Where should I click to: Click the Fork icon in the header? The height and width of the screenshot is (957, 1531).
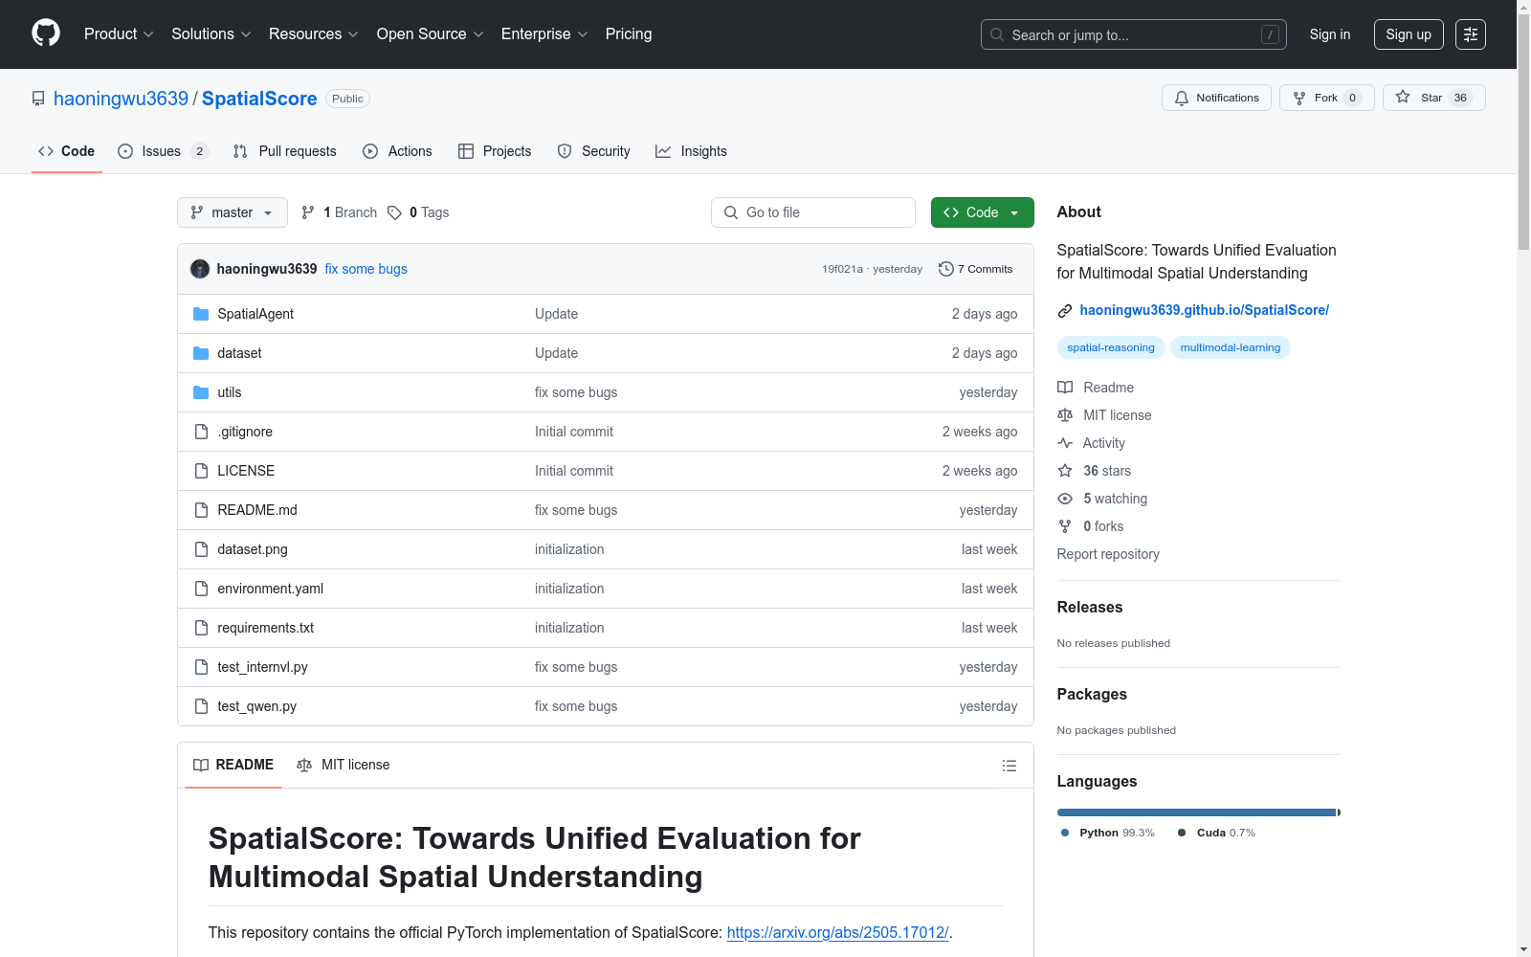[1299, 98]
